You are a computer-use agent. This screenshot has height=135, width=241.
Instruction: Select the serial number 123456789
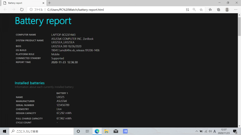tap(63, 105)
